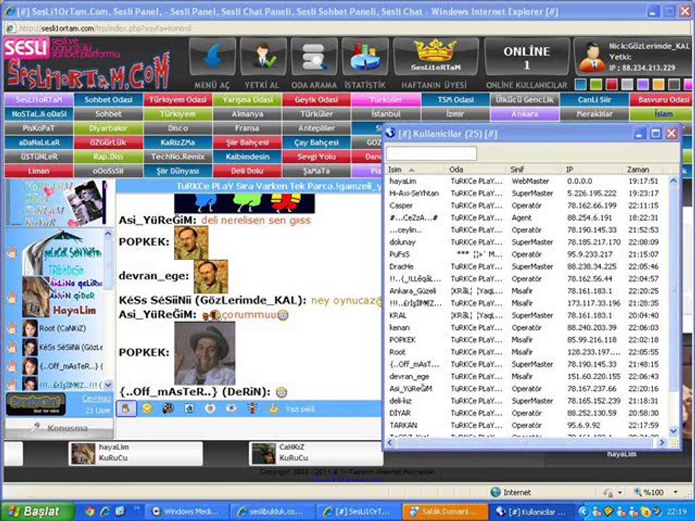Screen dimensions: 695x521
Task: Select the purple theme color swatch
Action: click(643, 84)
